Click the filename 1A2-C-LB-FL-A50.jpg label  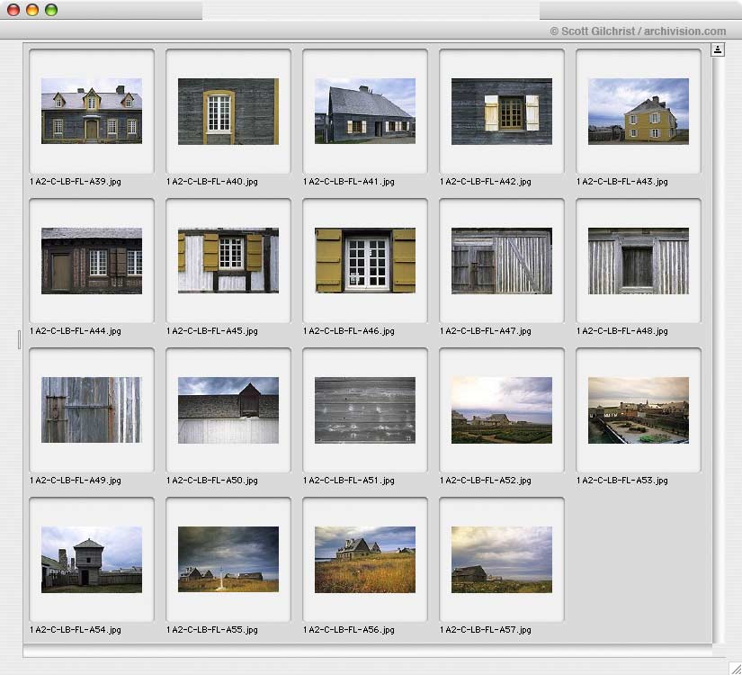pyautogui.click(x=212, y=481)
